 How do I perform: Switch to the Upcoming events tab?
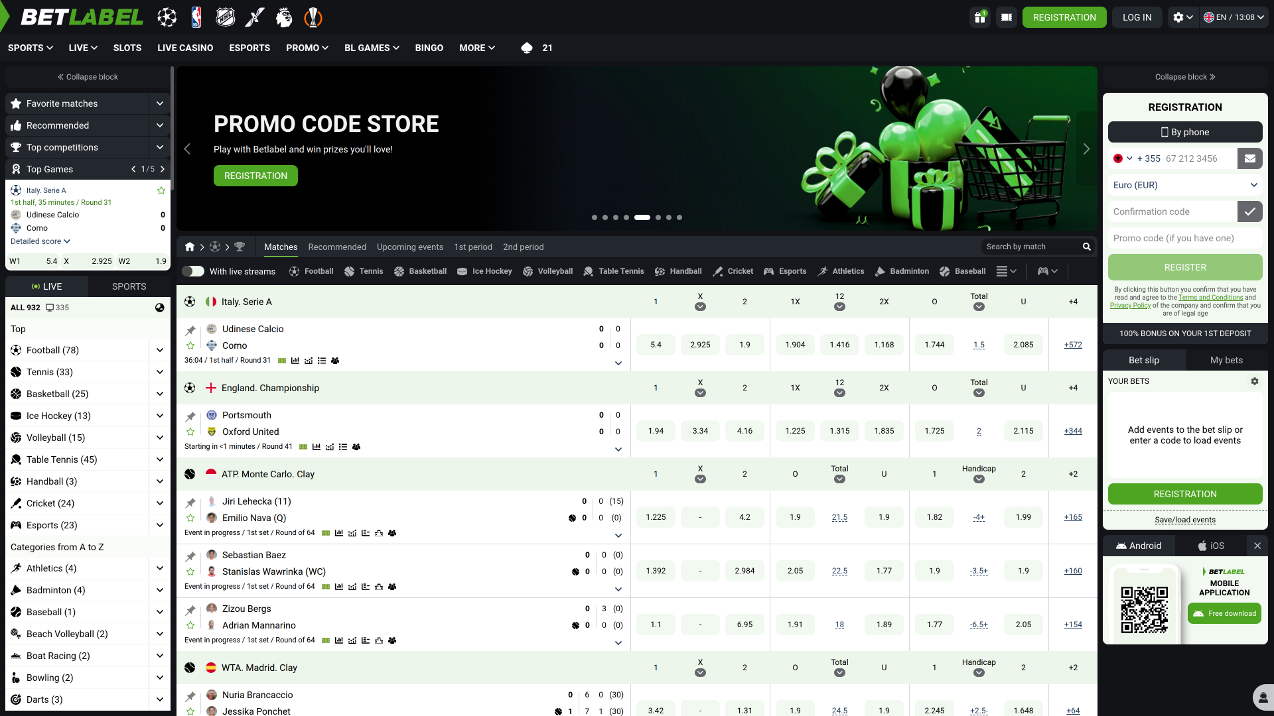click(x=410, y=247)
